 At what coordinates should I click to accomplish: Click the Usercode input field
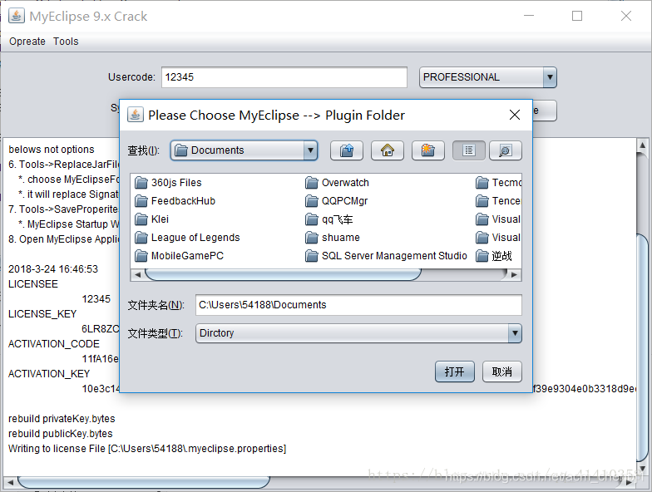(284, 76)
